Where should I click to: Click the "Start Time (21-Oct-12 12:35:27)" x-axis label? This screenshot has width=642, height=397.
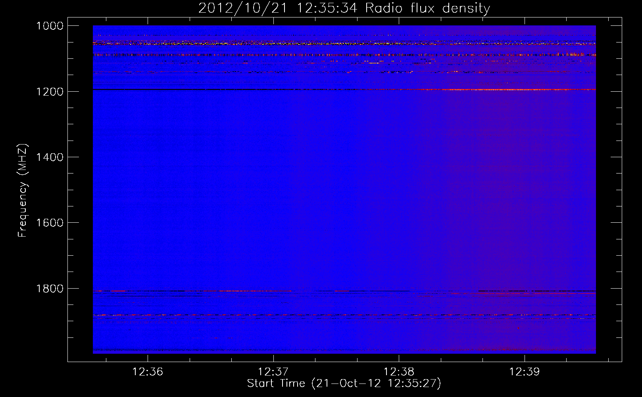[344, 384]
